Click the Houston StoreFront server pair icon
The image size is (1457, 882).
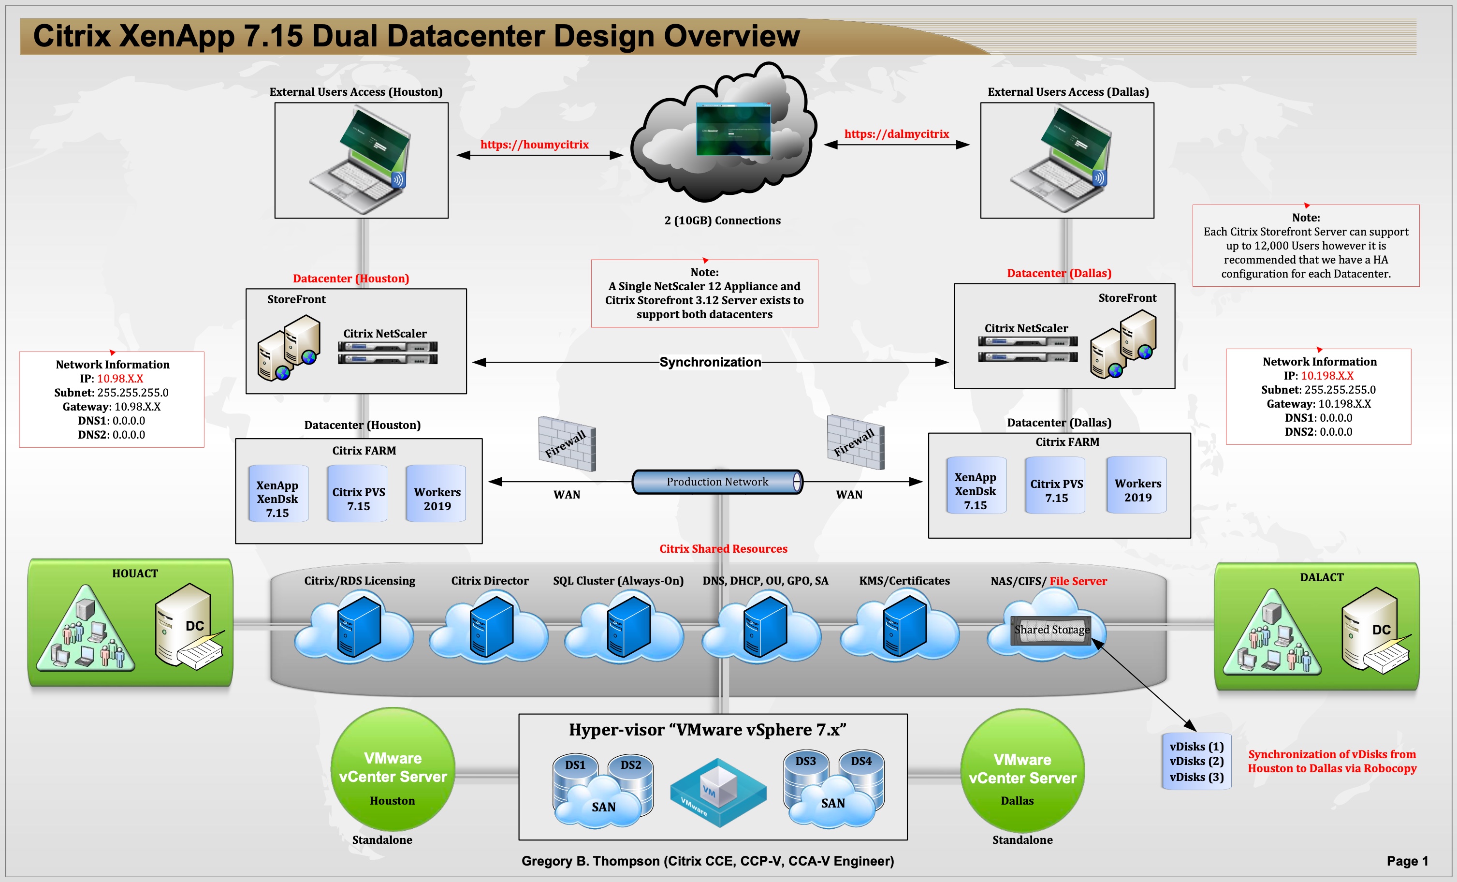point(289,348)
